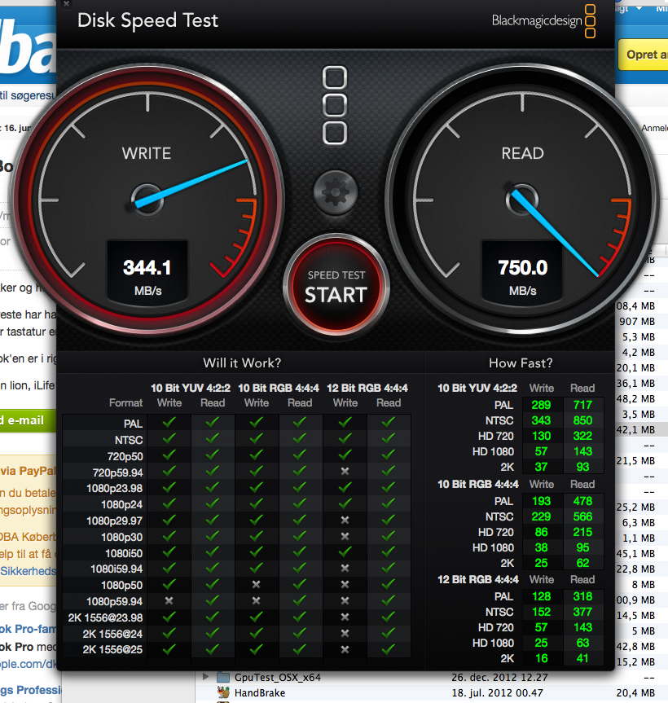Click the X mark for 720p59.94 12 Bit Write
The width and height of the screenshot is (668, 703).
[x=345, y=471]
